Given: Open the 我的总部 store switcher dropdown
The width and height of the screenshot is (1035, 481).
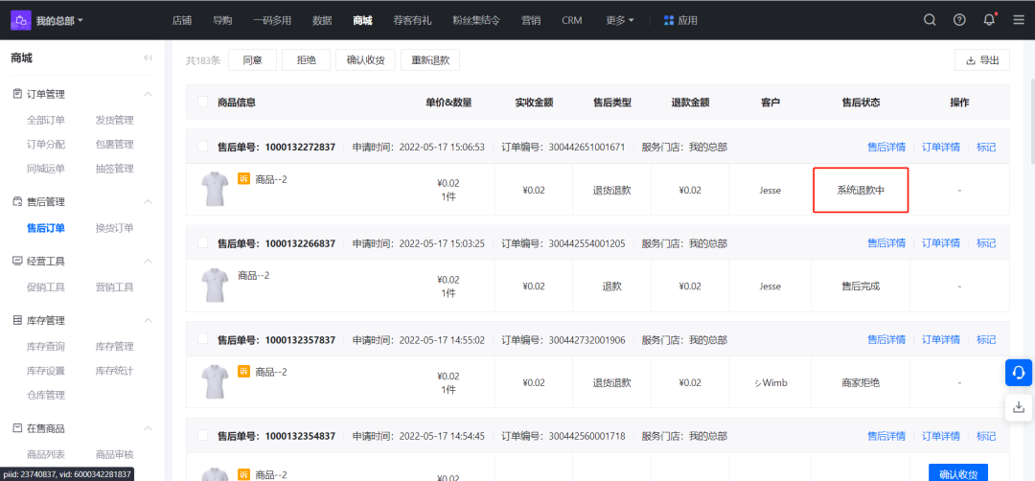Looking at the screenshot, I should [x=60, y=20].
